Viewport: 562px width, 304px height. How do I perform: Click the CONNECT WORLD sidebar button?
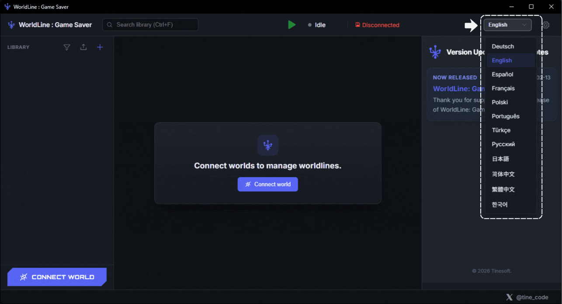(57, 277)
